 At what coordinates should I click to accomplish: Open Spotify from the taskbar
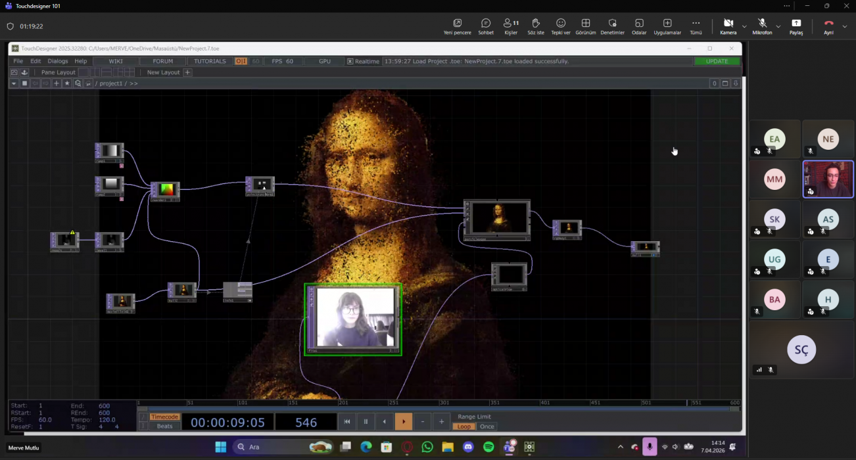click(x=488, y=448)
